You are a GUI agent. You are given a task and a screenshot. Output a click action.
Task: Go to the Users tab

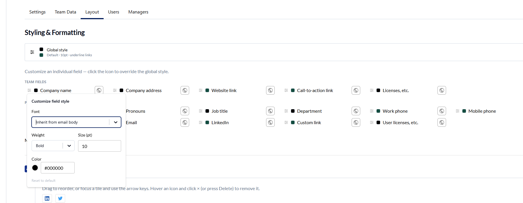114,12
